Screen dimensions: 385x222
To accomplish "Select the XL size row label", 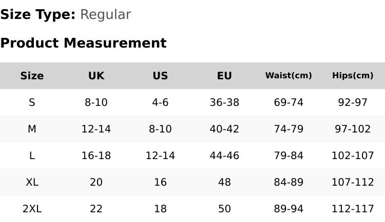I will (32, 182).
